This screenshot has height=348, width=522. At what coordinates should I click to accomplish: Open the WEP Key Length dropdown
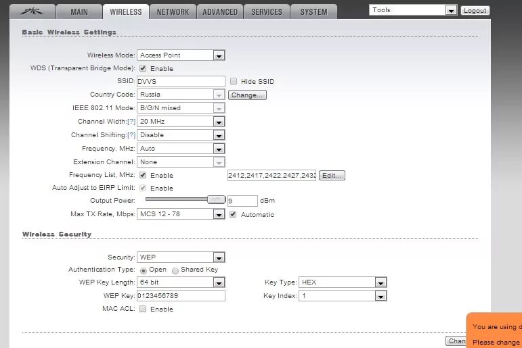181,282
